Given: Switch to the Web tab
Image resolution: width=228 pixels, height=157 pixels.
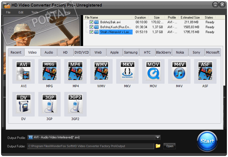Looking at the screenshot, I should click(x=98, y=53).
